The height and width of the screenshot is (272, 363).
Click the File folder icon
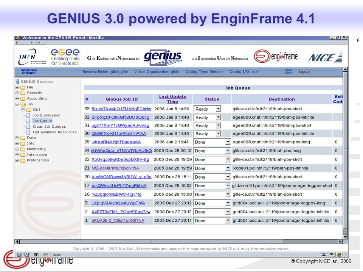[x=23, y=87]
